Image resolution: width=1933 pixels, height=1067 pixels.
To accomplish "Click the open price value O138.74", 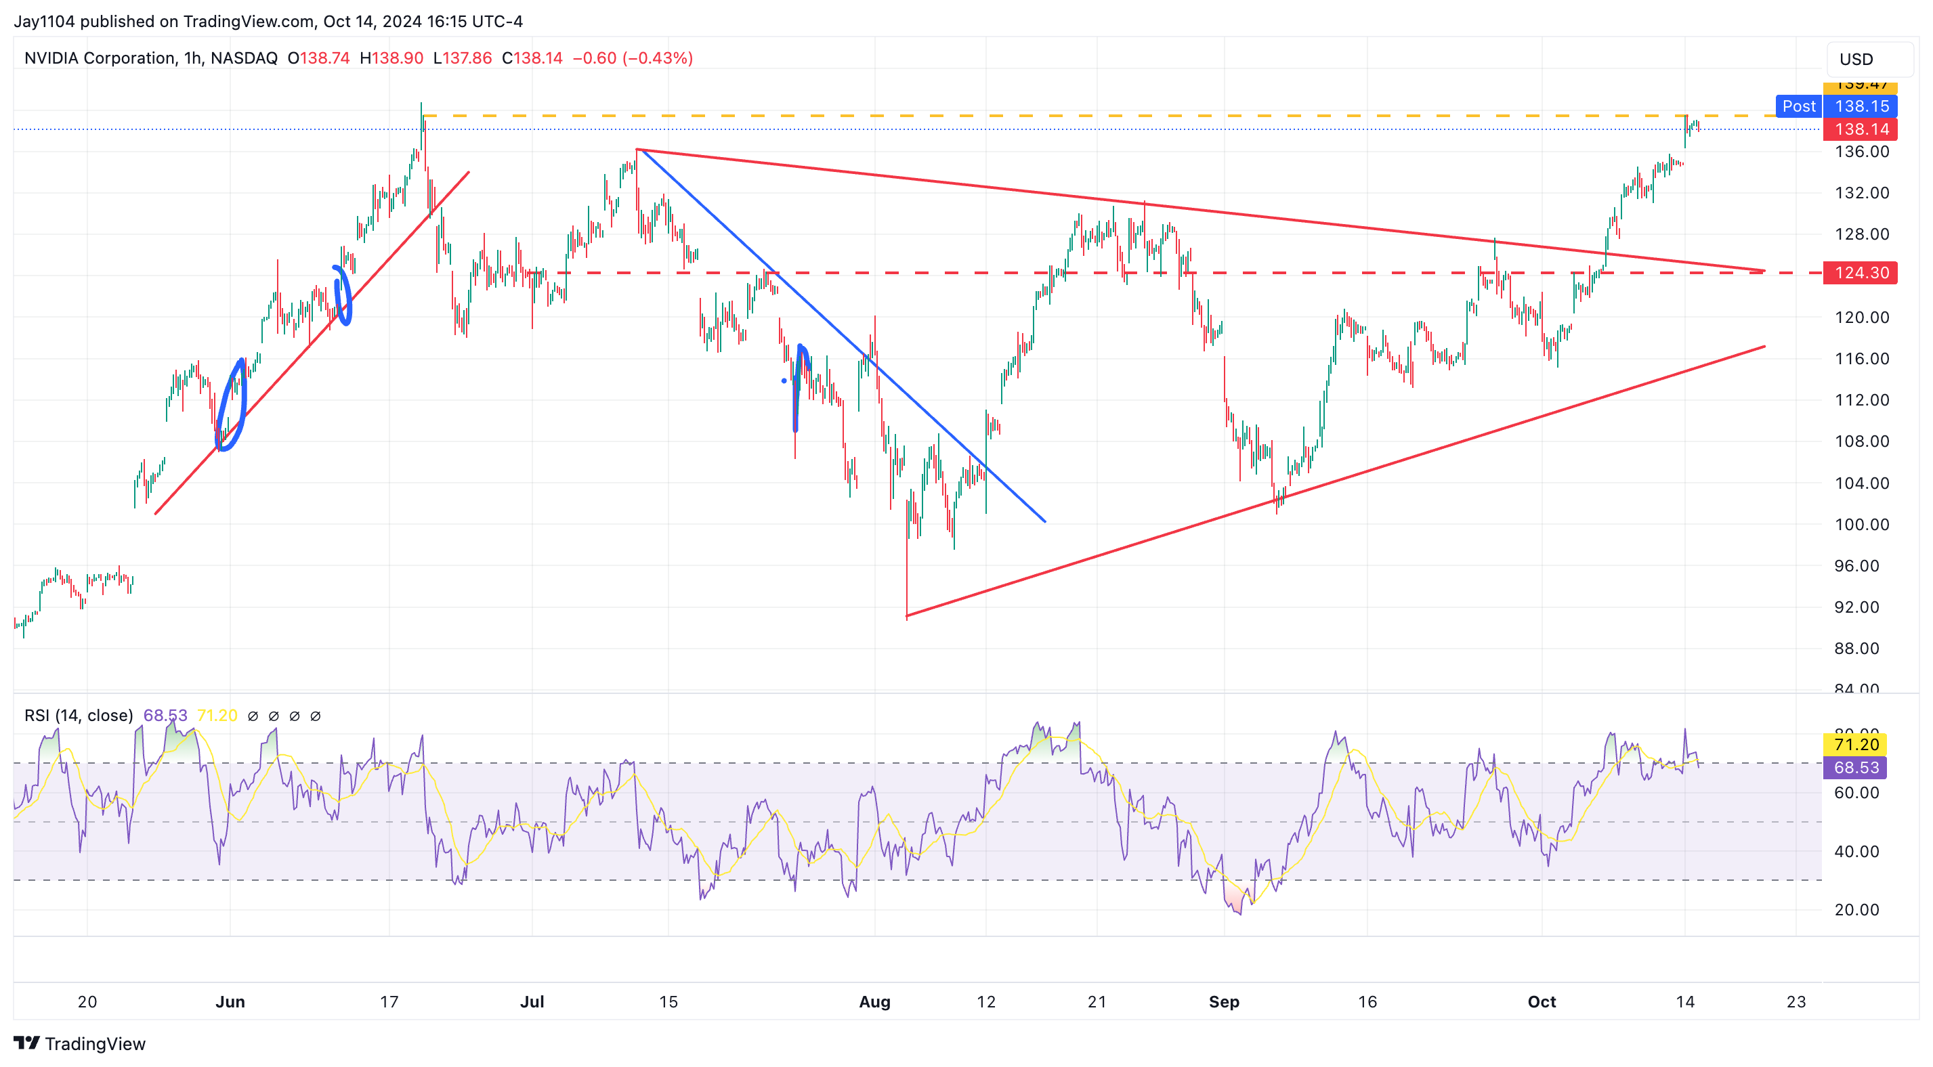I will (x=319, y=58).
